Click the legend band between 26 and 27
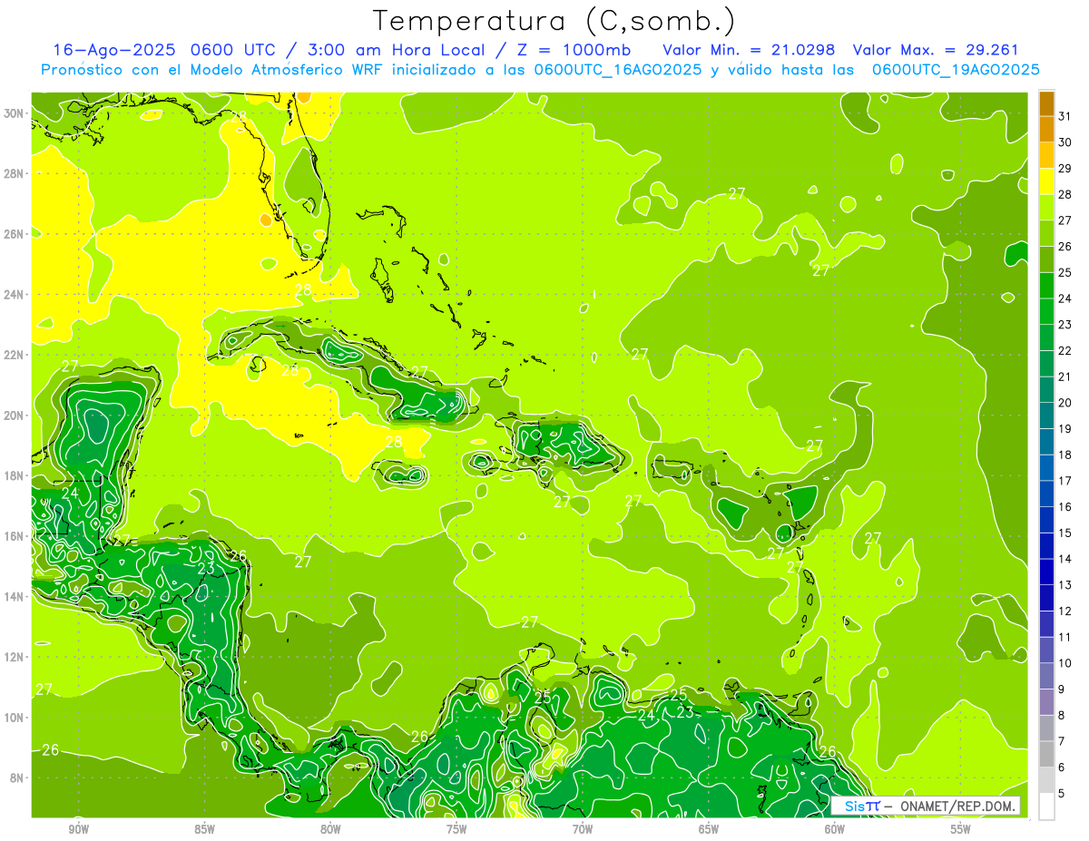Image resolution: width=1089 pixels, height=841 pixels. click(1046, 233)
